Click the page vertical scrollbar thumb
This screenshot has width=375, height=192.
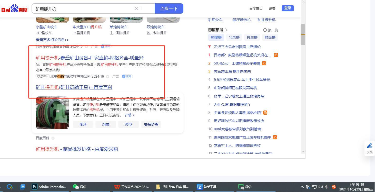click(303, 34)
